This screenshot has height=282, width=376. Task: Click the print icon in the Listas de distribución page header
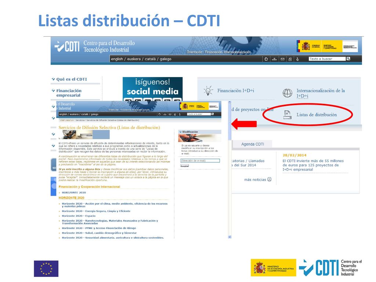(175, 115)
